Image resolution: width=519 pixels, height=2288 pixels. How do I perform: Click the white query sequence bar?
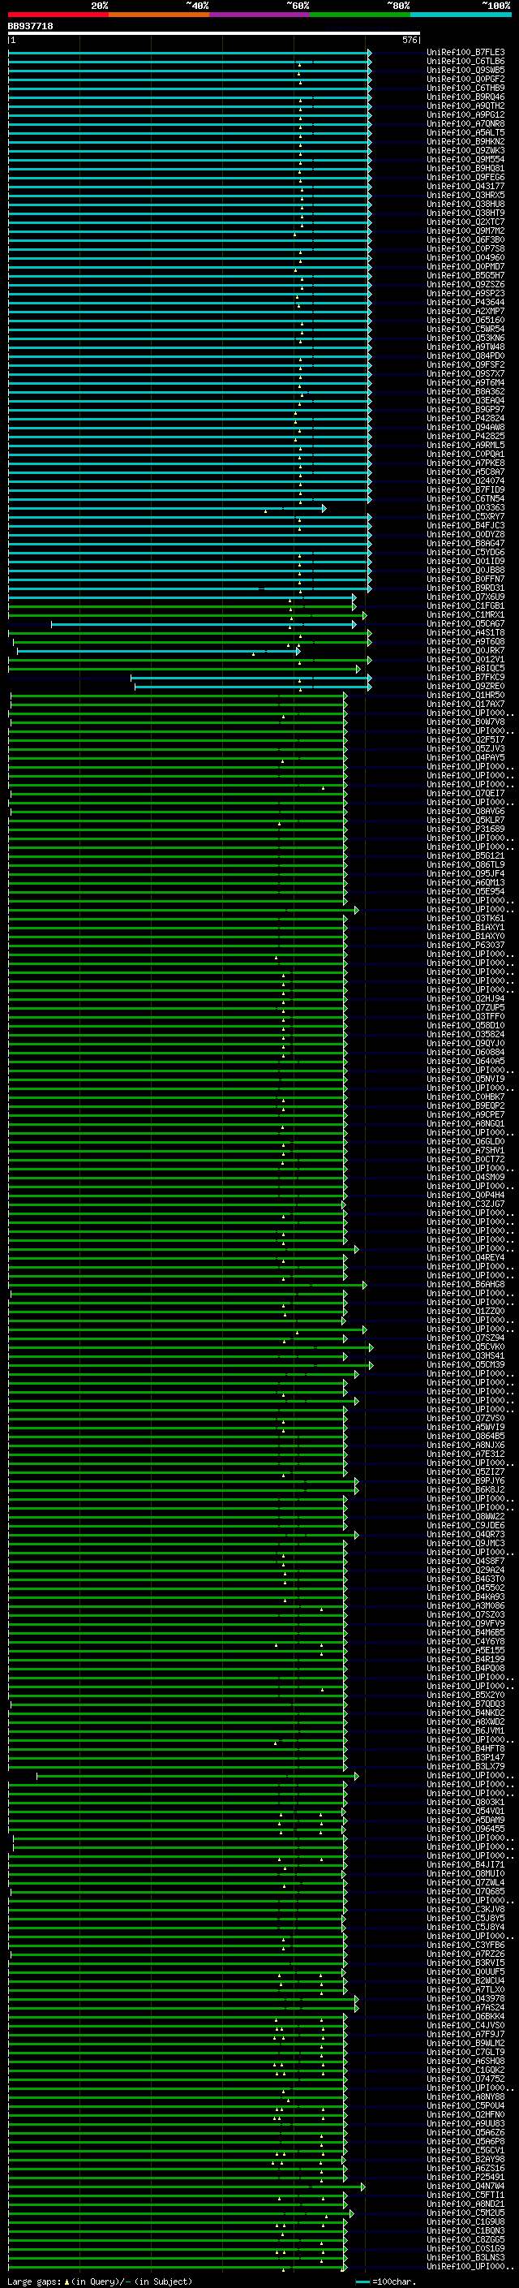214,32
